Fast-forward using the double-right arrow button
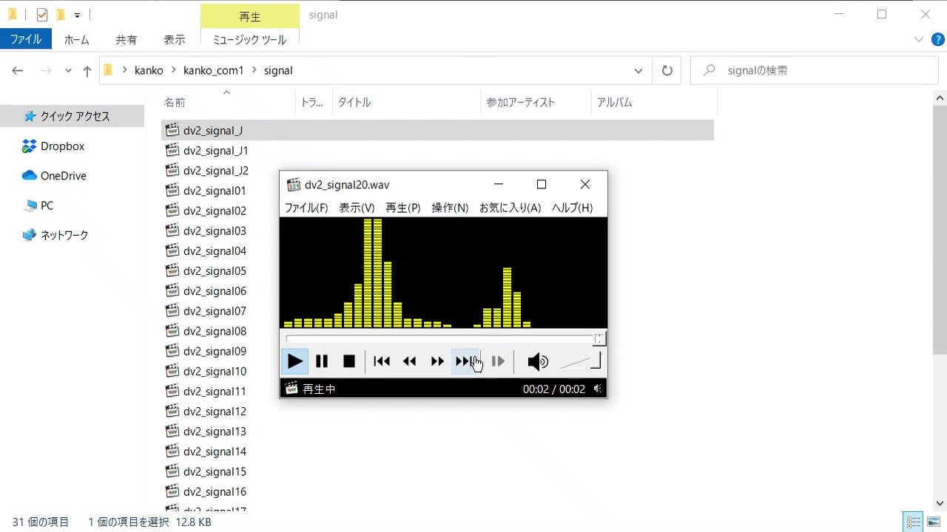947x532 pixels. pos(437,361)
